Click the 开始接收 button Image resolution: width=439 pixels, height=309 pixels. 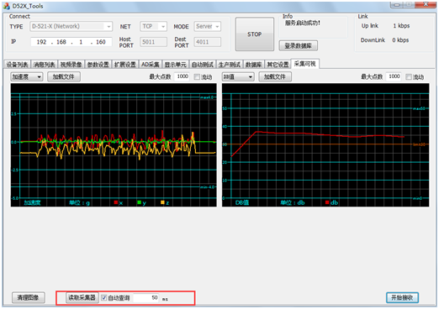coord(402,297)
